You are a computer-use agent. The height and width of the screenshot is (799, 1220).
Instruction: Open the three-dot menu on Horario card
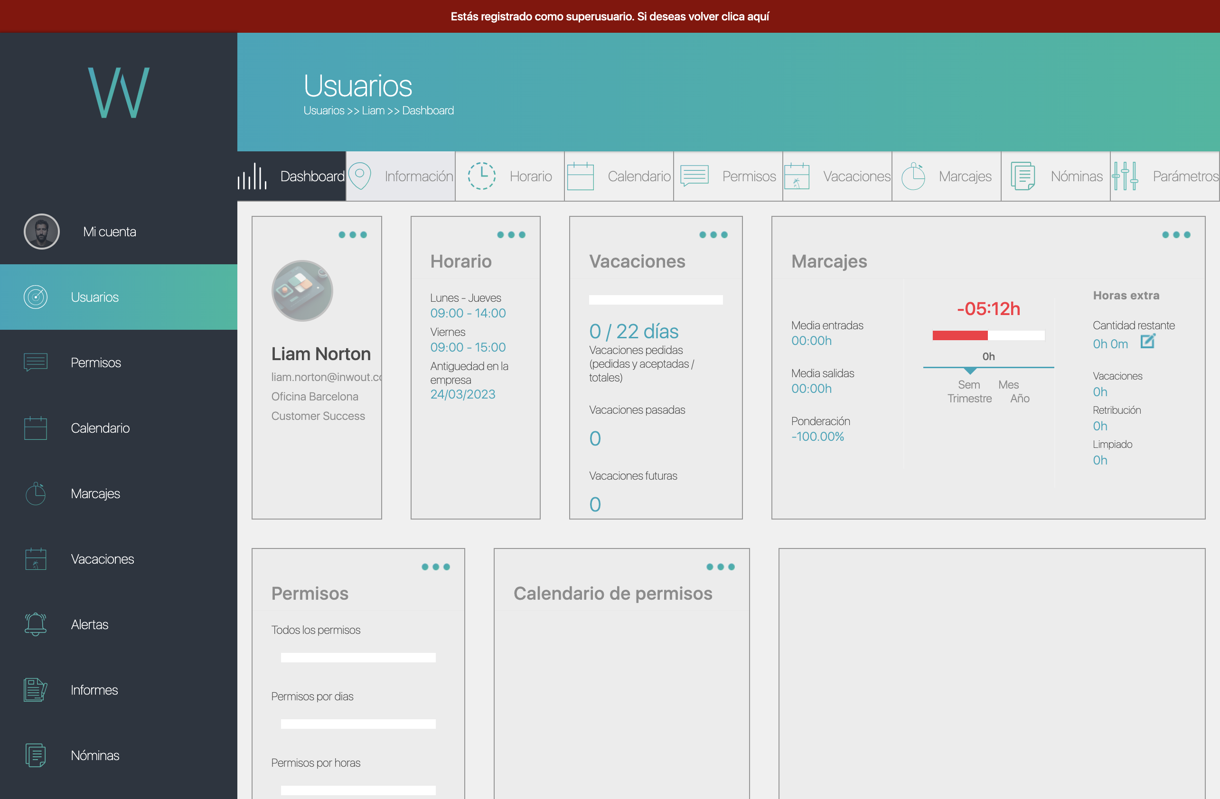click(511, 234)
